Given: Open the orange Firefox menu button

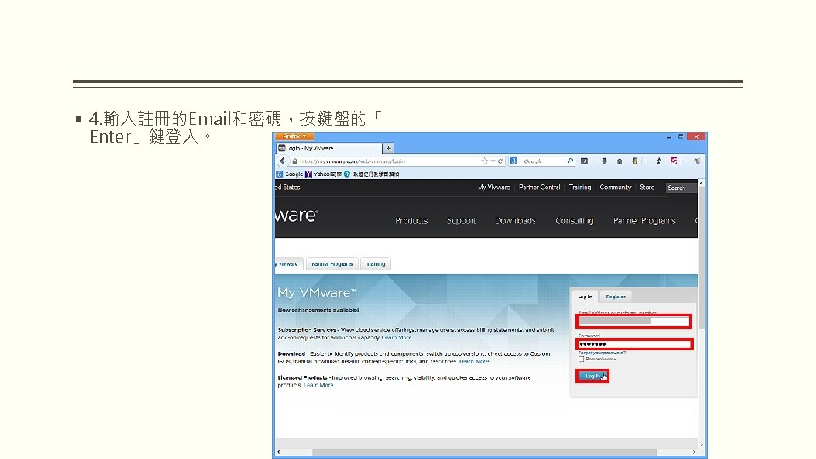Looking at the screenshot, I should [295, 136].
